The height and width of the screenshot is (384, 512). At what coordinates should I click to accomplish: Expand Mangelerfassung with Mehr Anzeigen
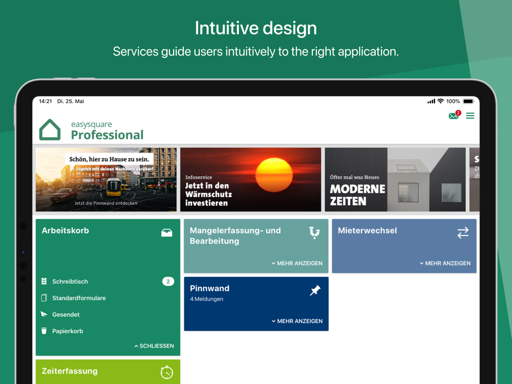pos(297,263)
